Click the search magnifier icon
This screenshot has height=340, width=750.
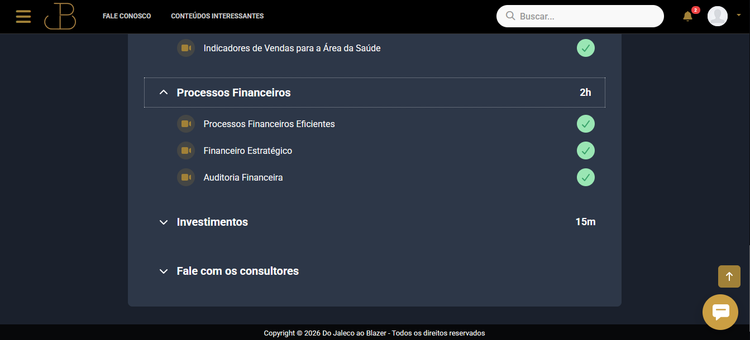coord(510,16)
